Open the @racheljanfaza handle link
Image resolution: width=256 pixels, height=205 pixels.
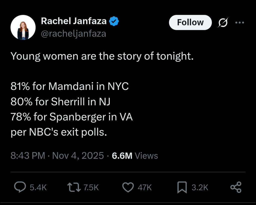73,33
